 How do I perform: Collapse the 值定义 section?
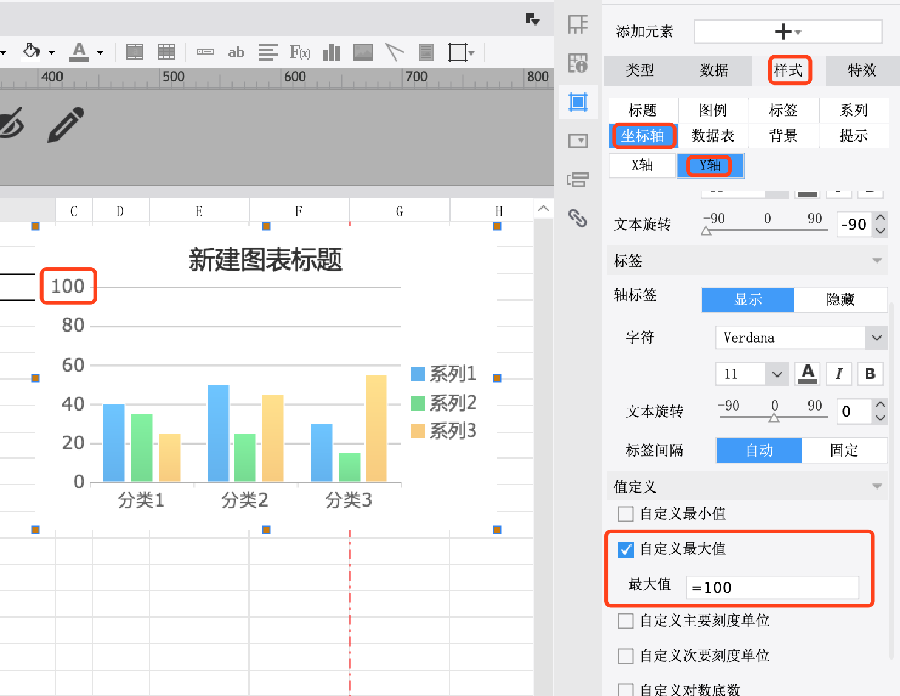click(x=877, y=486)
